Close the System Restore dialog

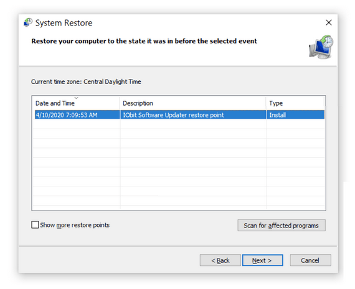pos(328,22)
